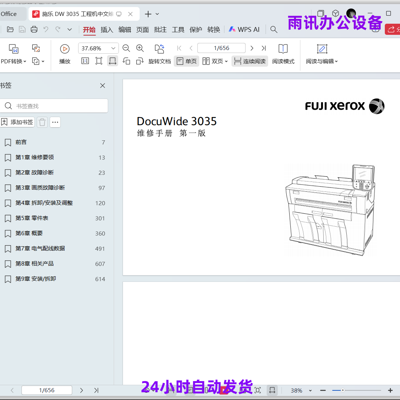Click the Redo arrow icon

click(x=58, y=29)
